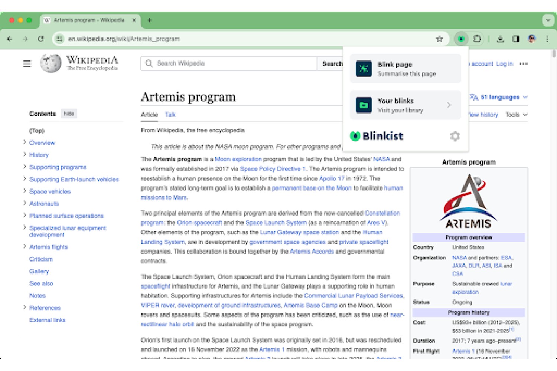Open the Moon exploration link
This screenshot has width=557, height=371.
click(238, 160)
